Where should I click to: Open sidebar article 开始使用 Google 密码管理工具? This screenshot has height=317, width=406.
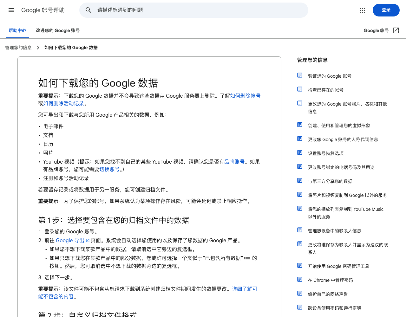click(338, 266)
